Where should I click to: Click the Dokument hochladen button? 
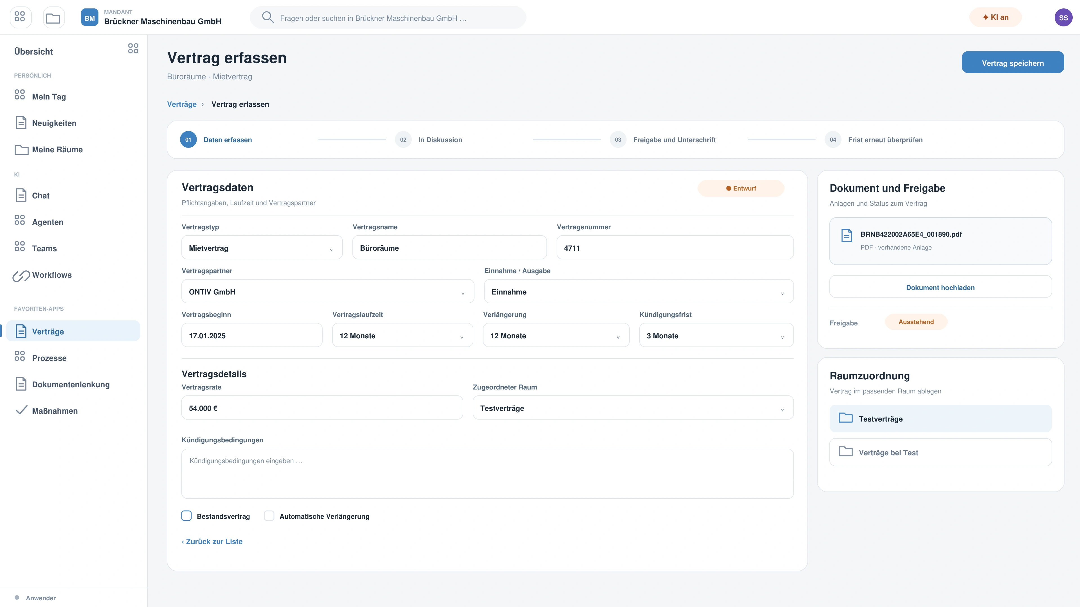(940, 287)
